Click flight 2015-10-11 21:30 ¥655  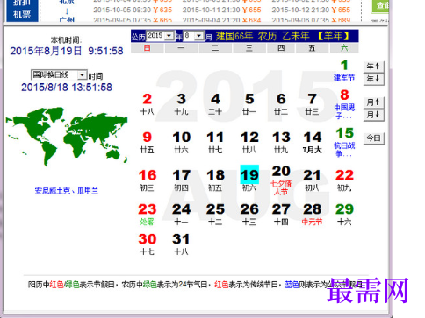(222, 10)
